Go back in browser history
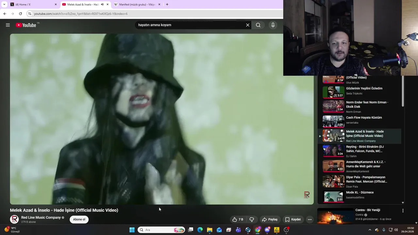This screenshot has width=418, height=235. 5,14
